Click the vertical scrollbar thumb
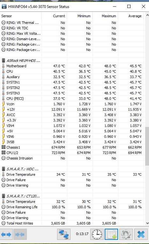 tap(147, 146)
